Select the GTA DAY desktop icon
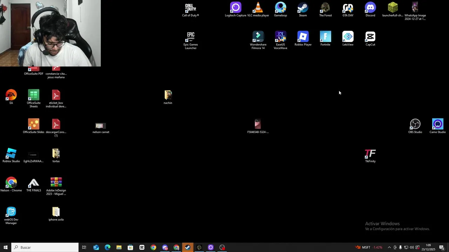 pyautogui.click(x=348, y=10)
